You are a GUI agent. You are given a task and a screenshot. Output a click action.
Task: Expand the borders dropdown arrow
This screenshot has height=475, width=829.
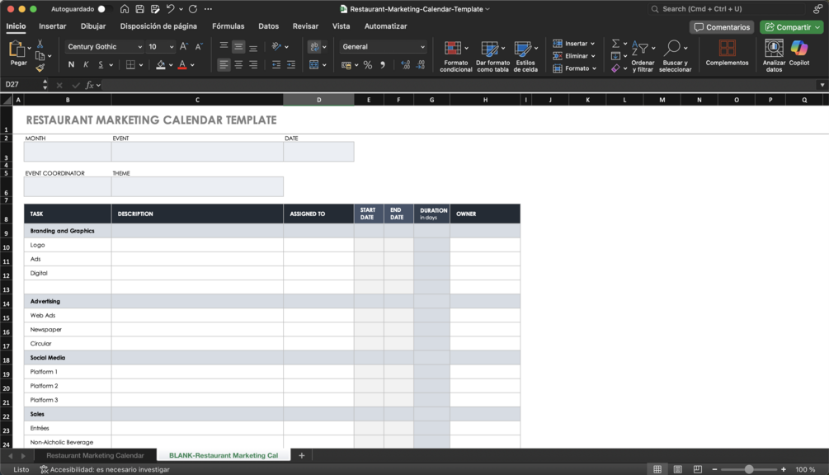point(140,65)
